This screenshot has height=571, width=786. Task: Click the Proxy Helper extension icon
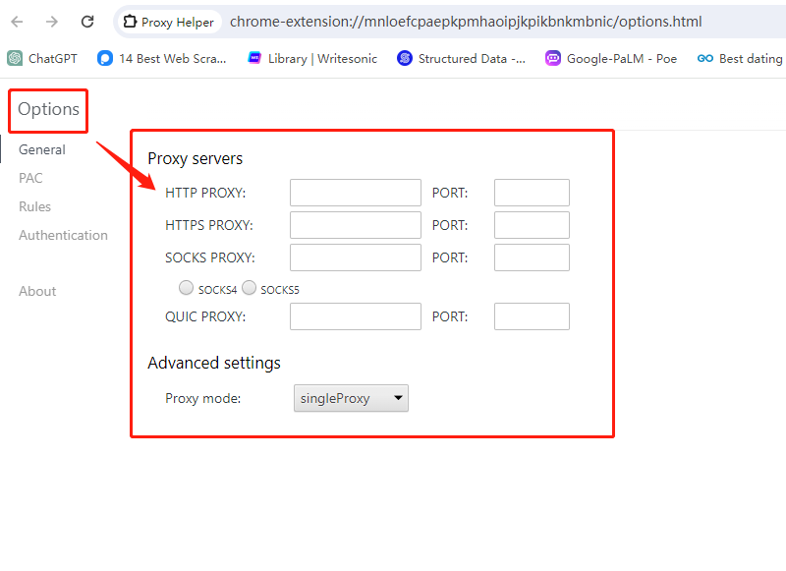point(129,21)
